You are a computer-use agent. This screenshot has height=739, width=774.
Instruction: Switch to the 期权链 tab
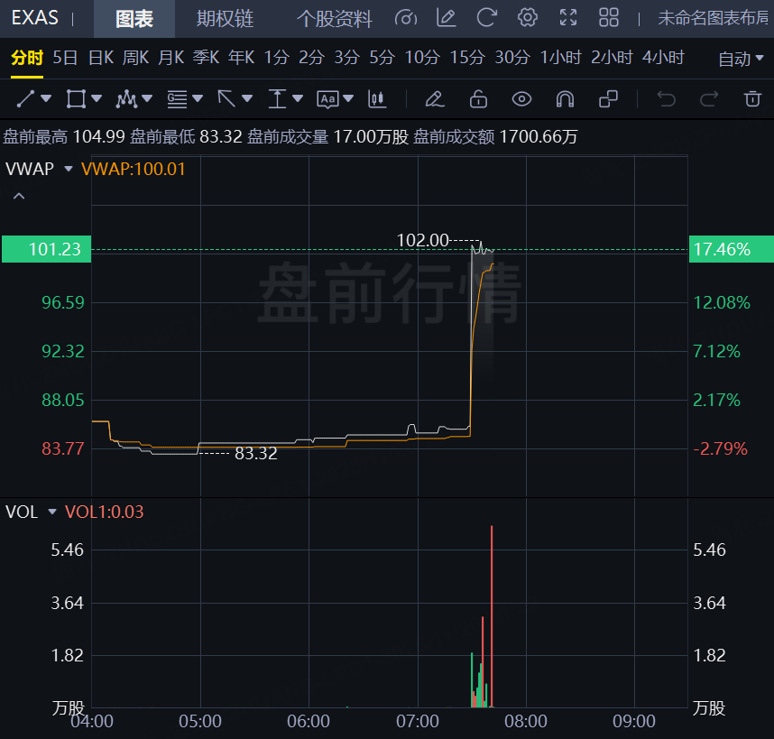[x=225, y=19]
